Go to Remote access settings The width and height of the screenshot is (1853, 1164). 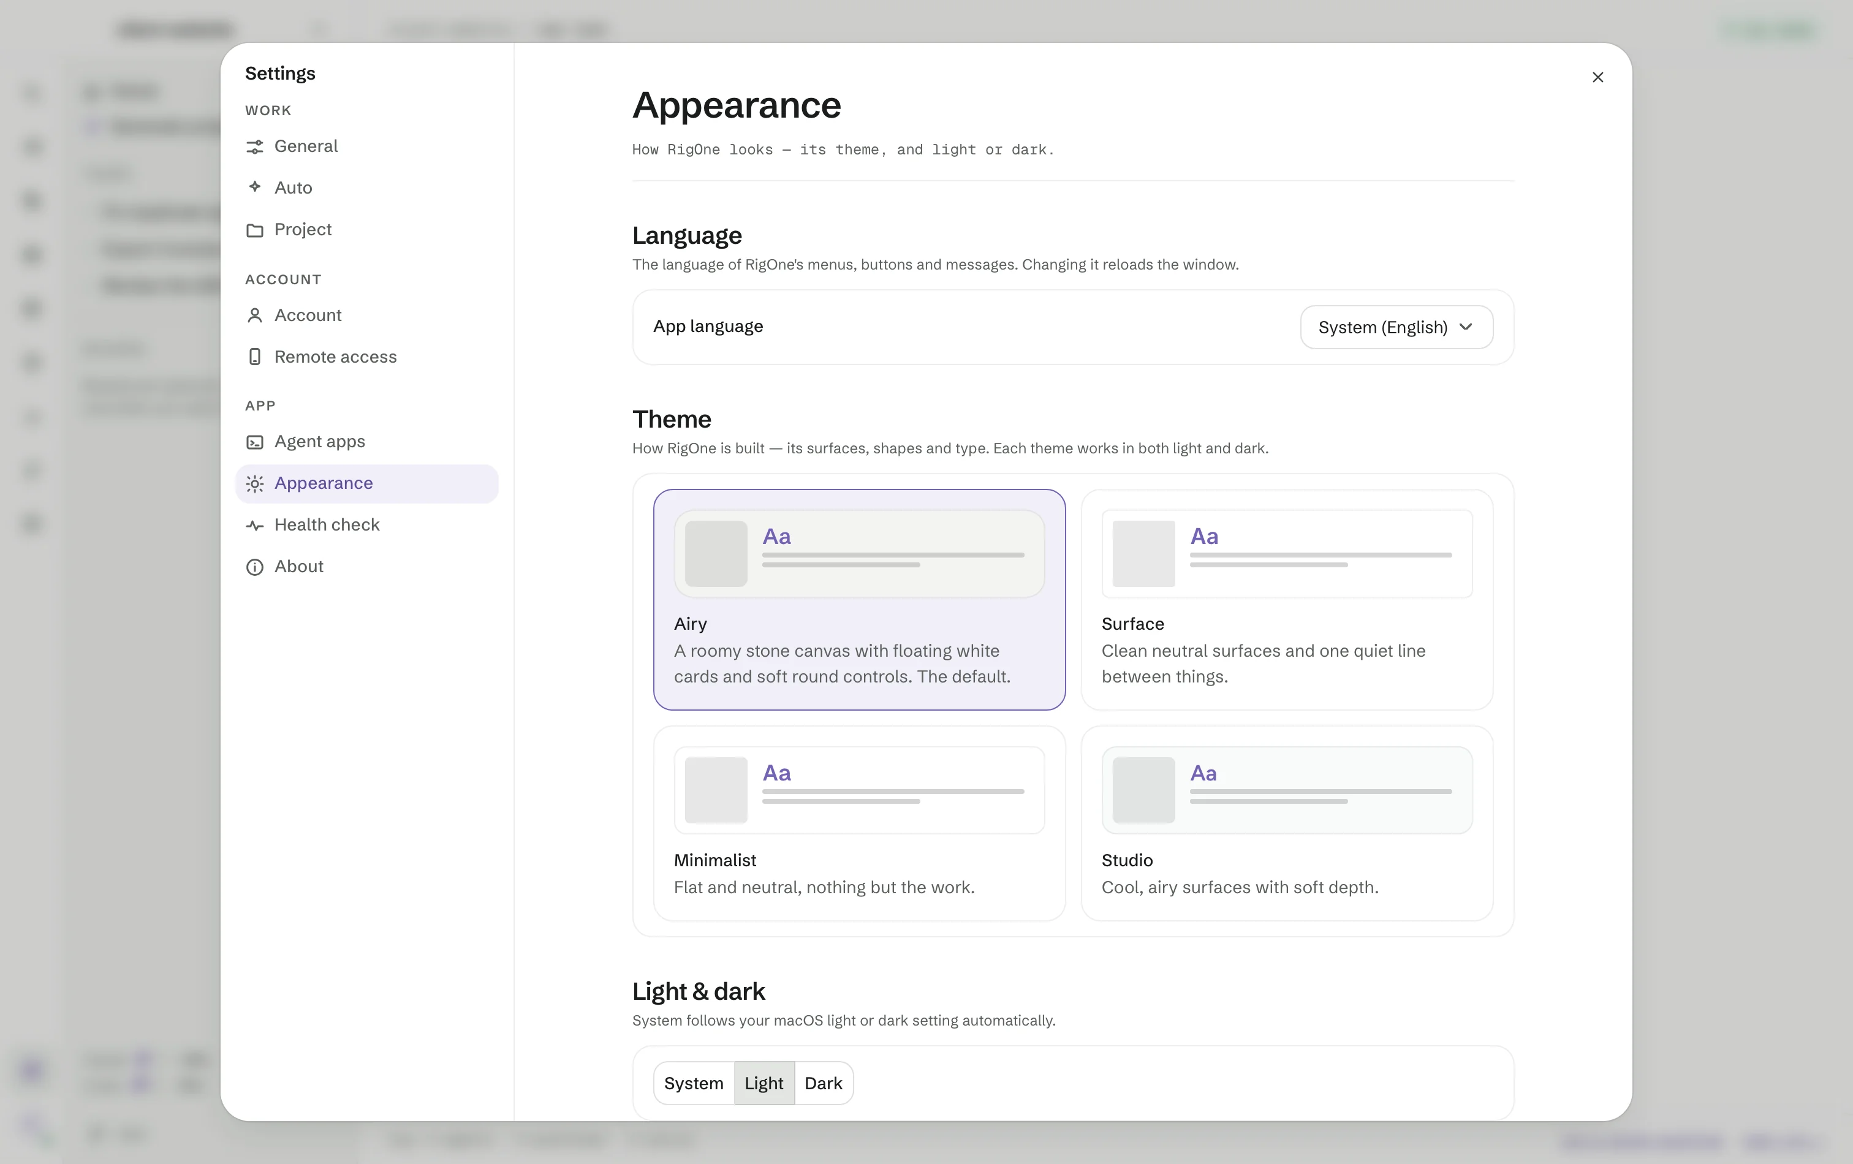pos(367,357)
